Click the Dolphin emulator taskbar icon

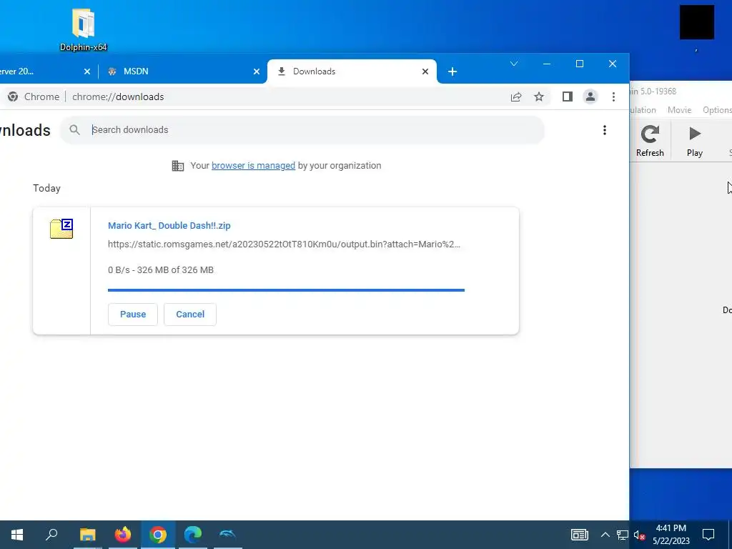(227, 535)
